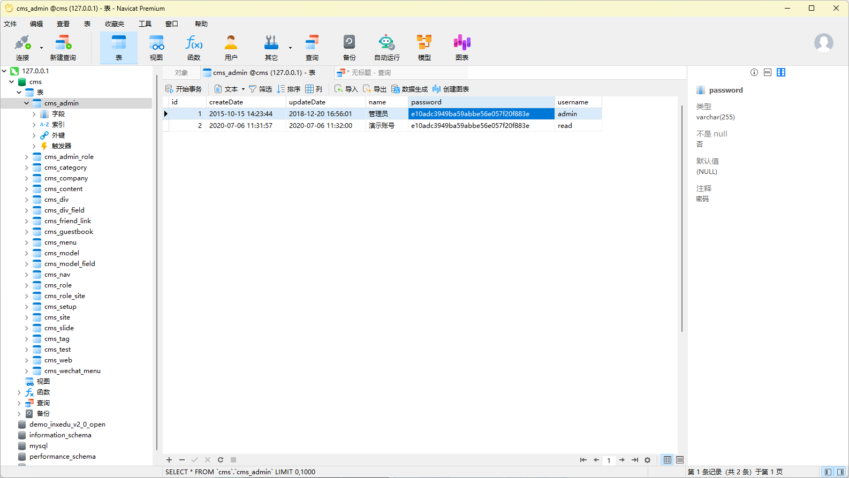The width and height of the screenshot is (849, 478).
Task: Collapse the 127.0.0.1 connection node
Action: pos(4,71)
